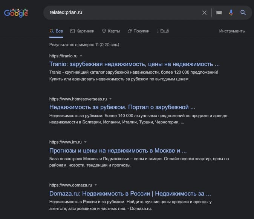This screenshot has width=254, height=219.
Task: Click the results count text Результатов: примерно 11
Action: pos(84,45)
